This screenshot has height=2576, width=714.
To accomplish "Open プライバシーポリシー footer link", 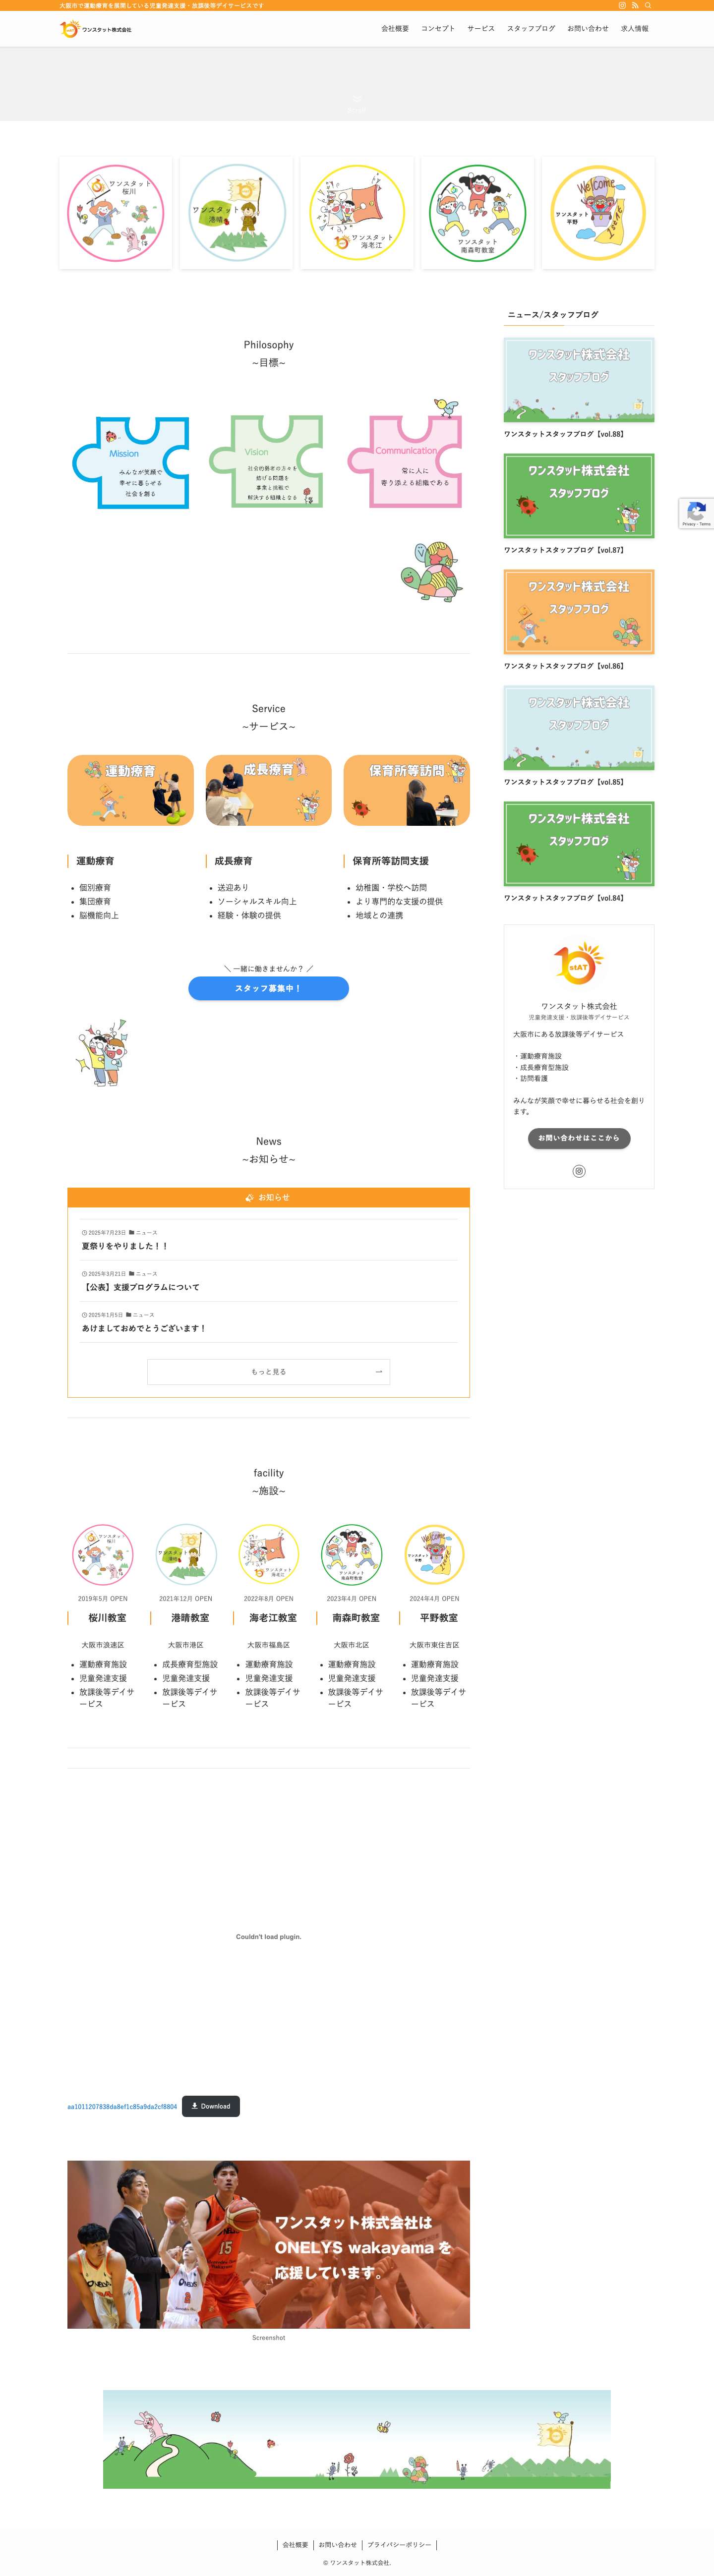I will pyautogui.click(x=399, y=2544).
